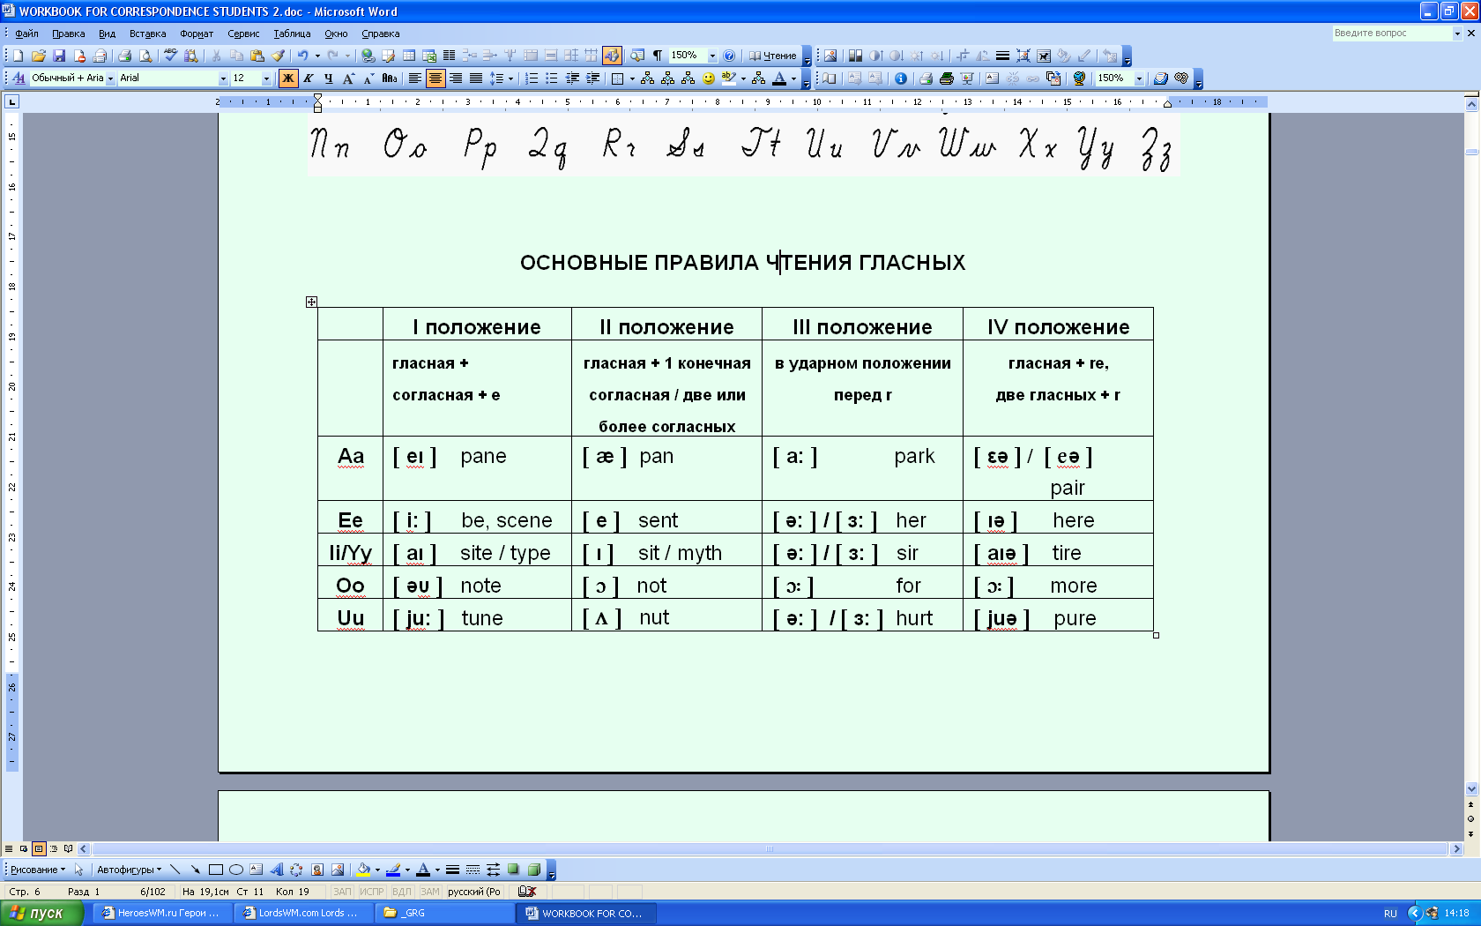This screenshot has width=1481, height=926.
Task: Toggle the show/hide paragraph marks (¶)
Action: click(657, 56)
